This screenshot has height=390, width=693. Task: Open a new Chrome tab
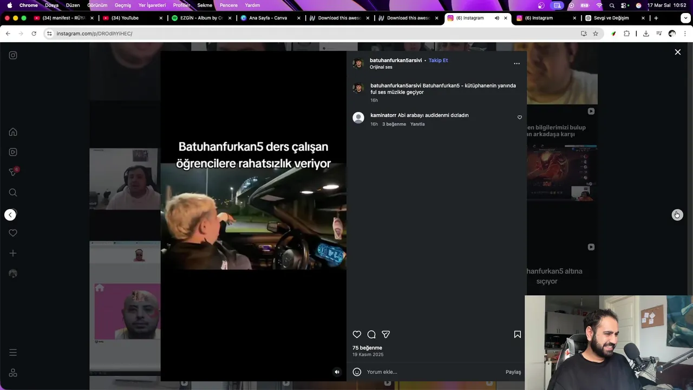pos(656,18)
